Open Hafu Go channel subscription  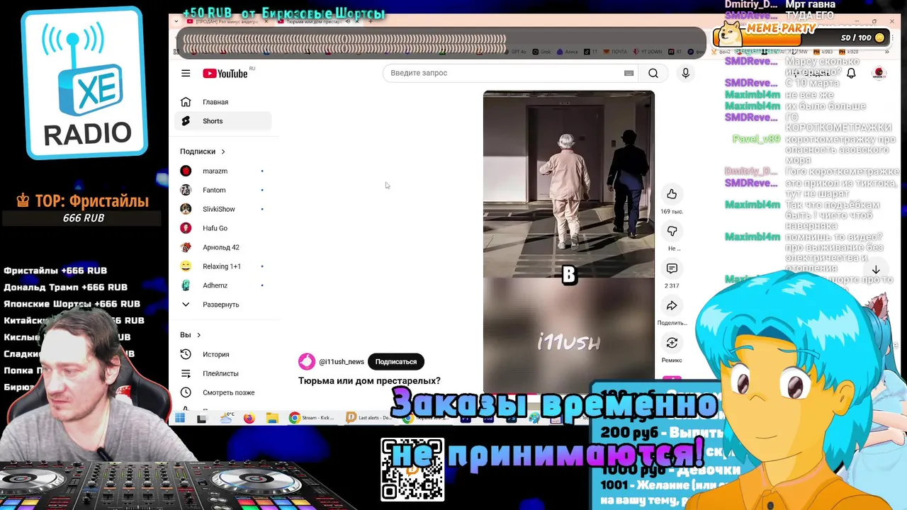click(x=222, y=228)
